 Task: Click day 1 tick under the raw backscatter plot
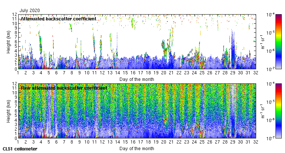click(x=18, y=142)
